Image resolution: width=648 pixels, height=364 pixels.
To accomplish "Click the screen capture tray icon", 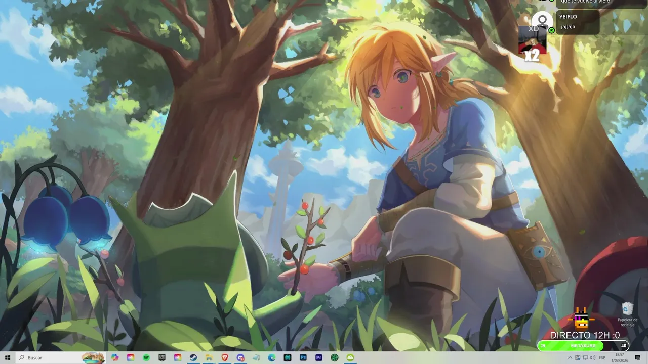I will pyautogui.click(x=578, y=357).
